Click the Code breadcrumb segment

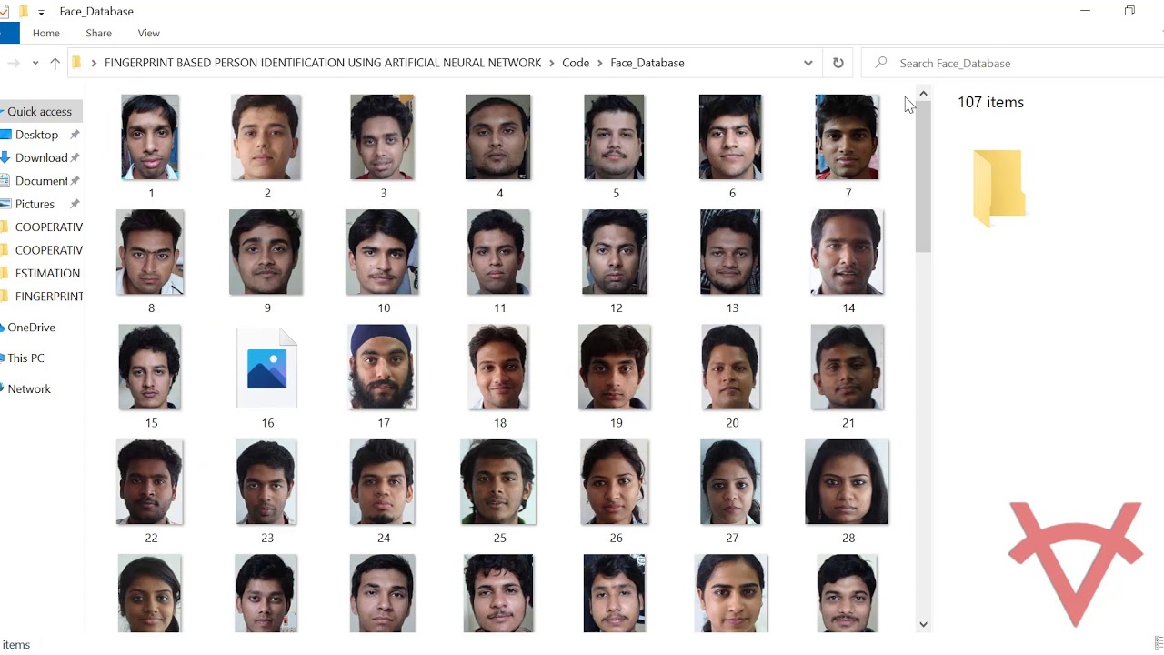[576, 63]
